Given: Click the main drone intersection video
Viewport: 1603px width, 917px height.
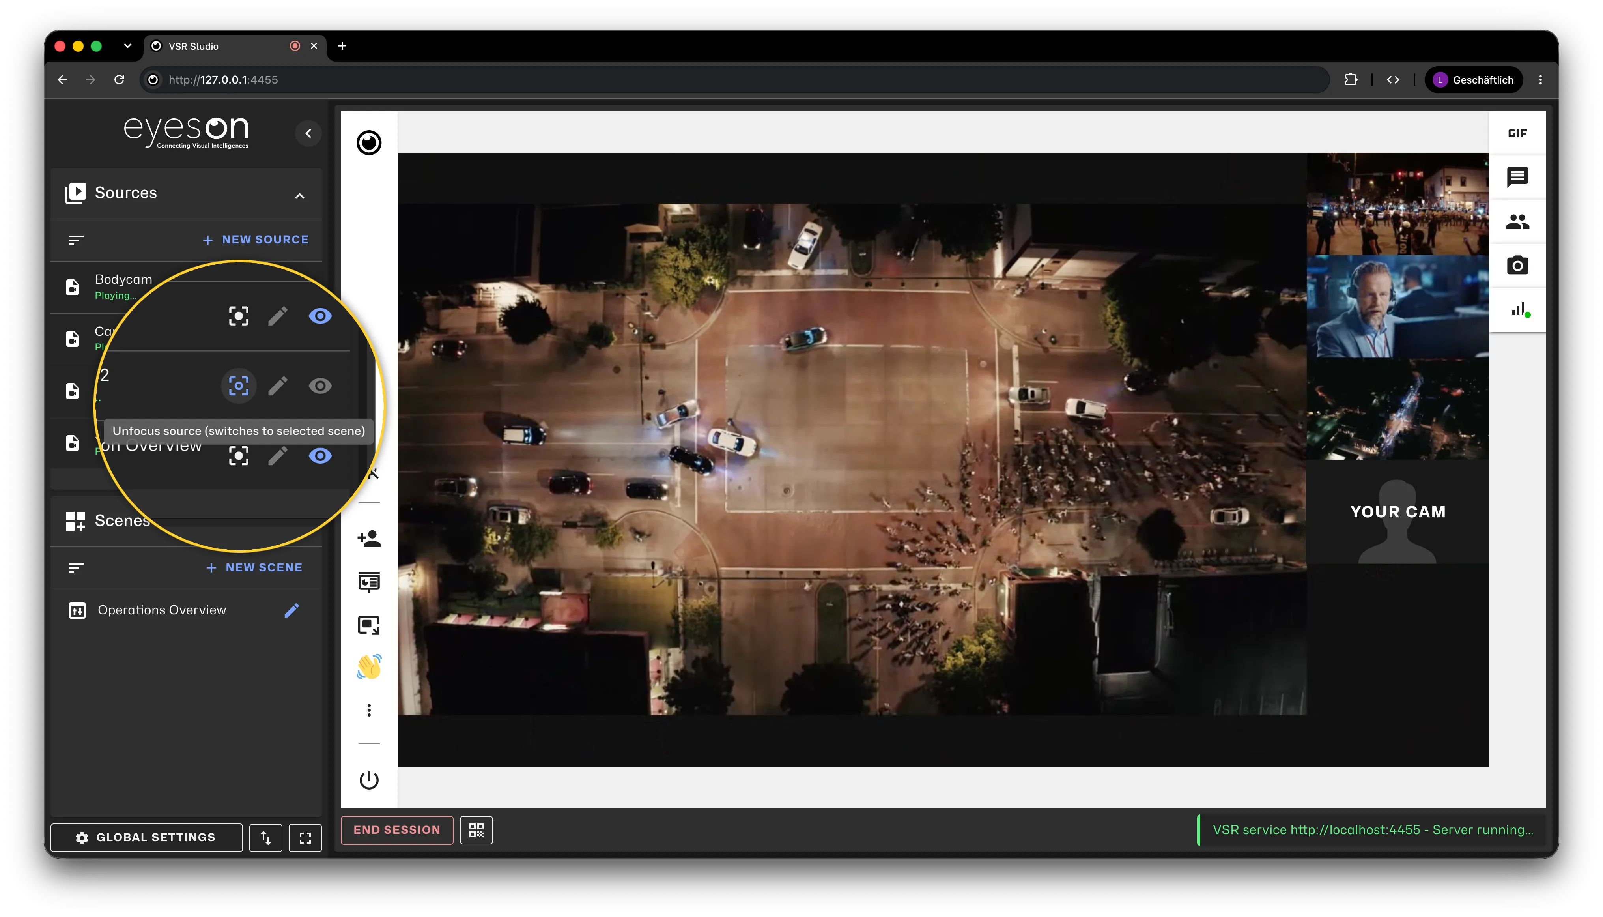Looking at the screenshot, I should [852, 459].
